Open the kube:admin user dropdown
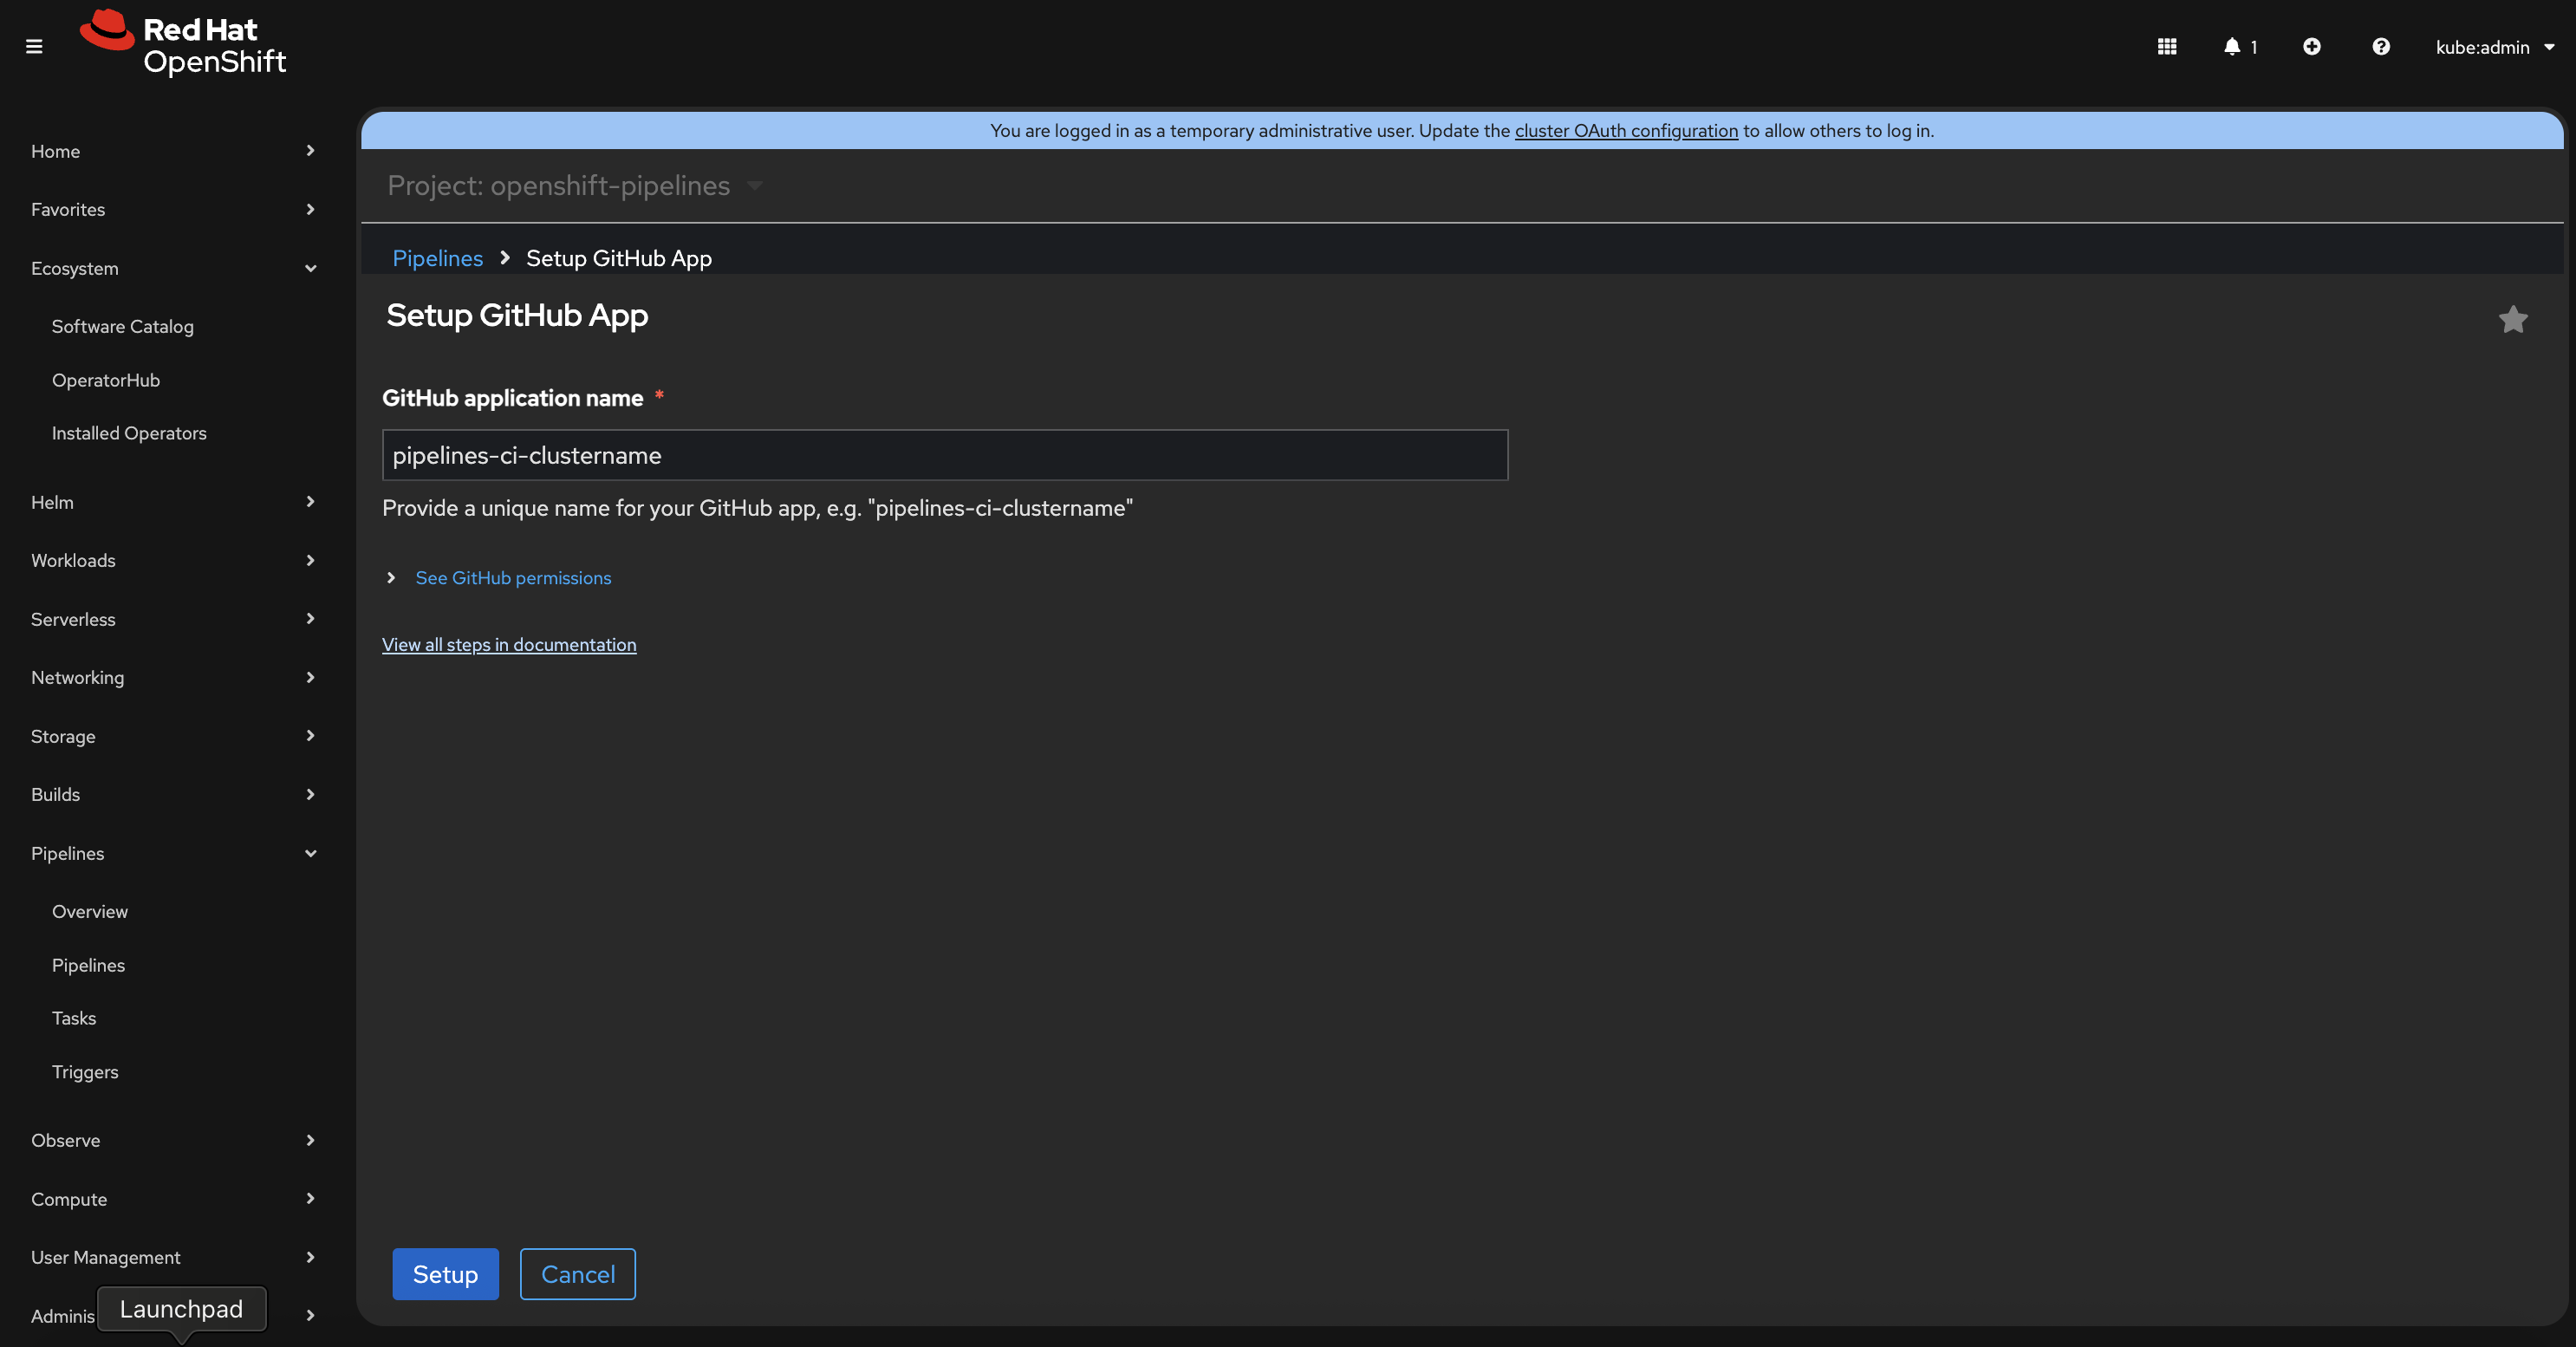The height and width of the screenshot is (1347, 2576). (2494, 47)
